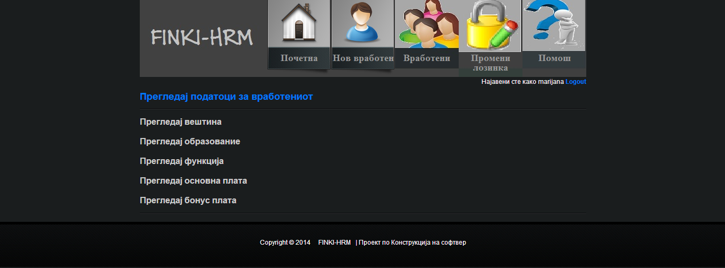Click the padlock with pencil icon

point(490,25)
